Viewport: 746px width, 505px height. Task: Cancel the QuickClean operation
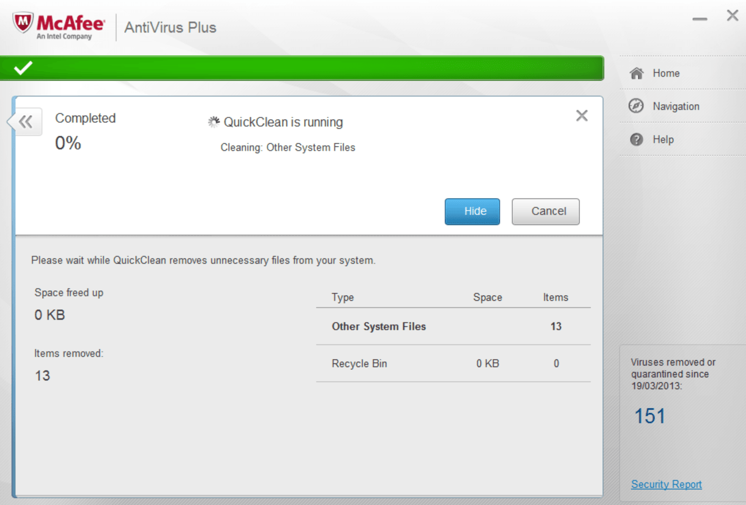546,211
